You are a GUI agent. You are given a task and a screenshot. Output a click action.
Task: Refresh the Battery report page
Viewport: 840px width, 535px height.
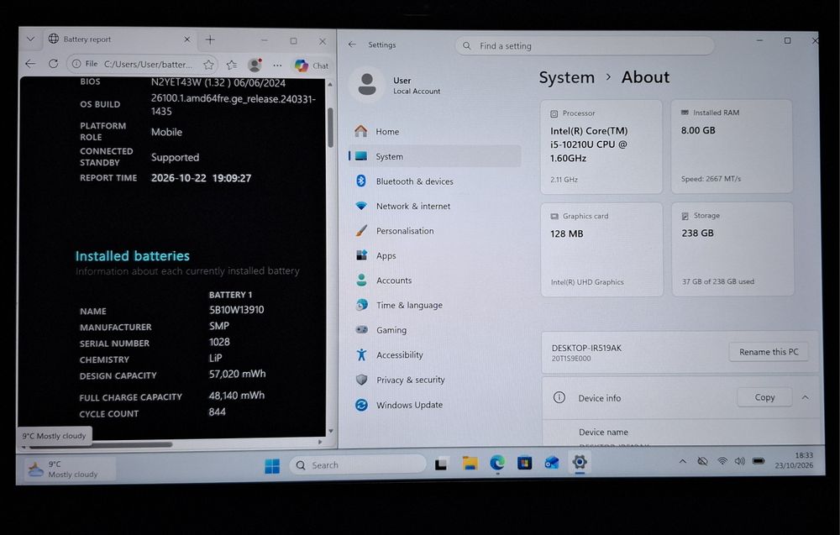point(53,64)
